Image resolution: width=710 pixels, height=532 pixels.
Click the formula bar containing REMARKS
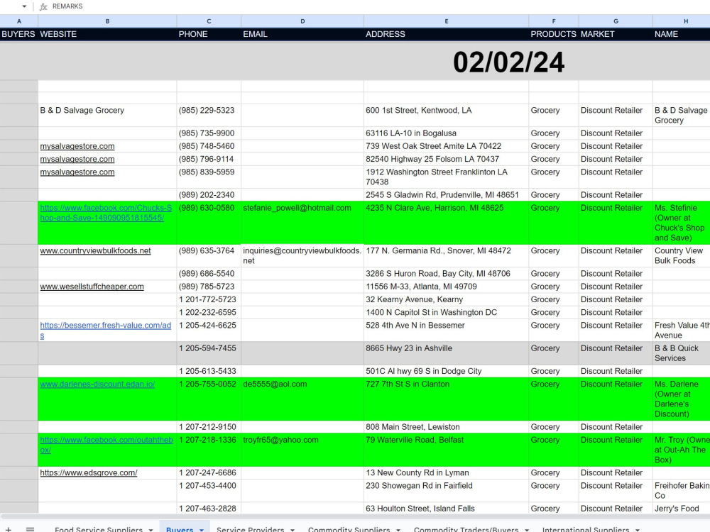[381, 6]
